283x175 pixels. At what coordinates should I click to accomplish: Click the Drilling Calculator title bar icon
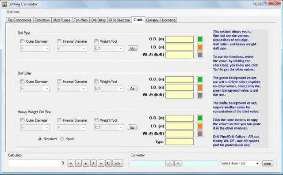pyautogui.click(x=4, y=4)
